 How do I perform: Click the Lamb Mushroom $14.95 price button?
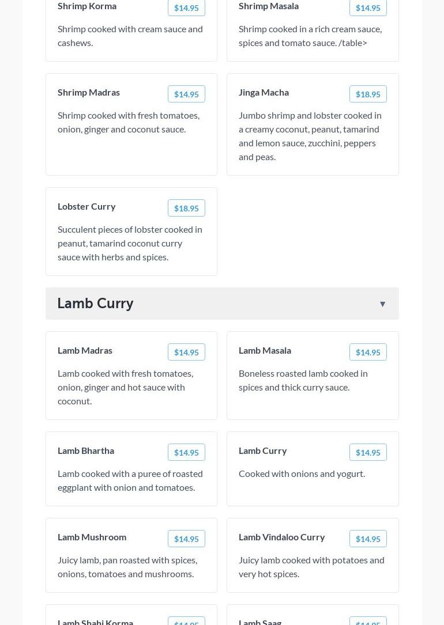(186, 539)
